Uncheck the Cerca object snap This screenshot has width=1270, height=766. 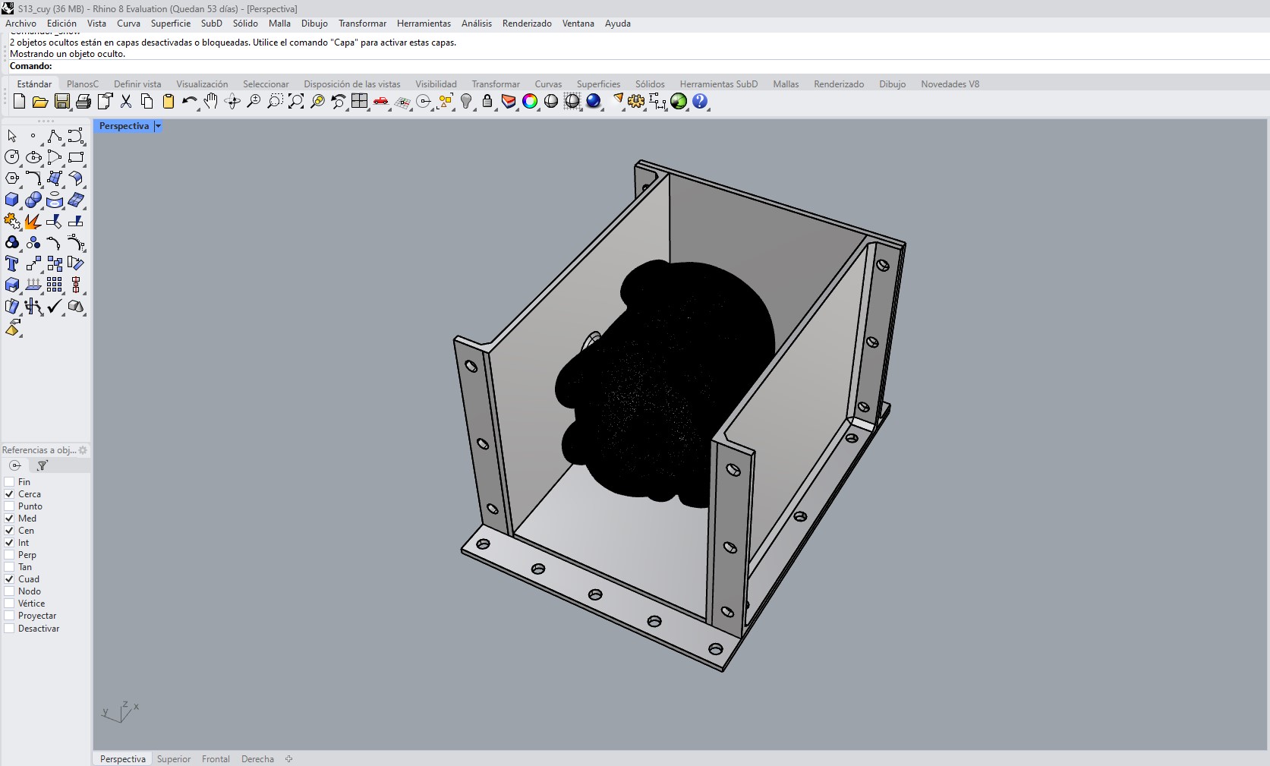pos(10,494)
